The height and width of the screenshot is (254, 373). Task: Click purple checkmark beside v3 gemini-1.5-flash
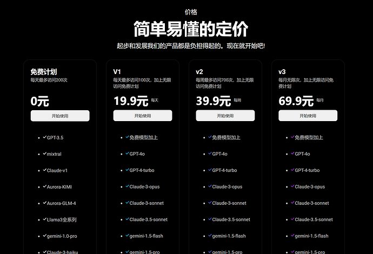292,235
